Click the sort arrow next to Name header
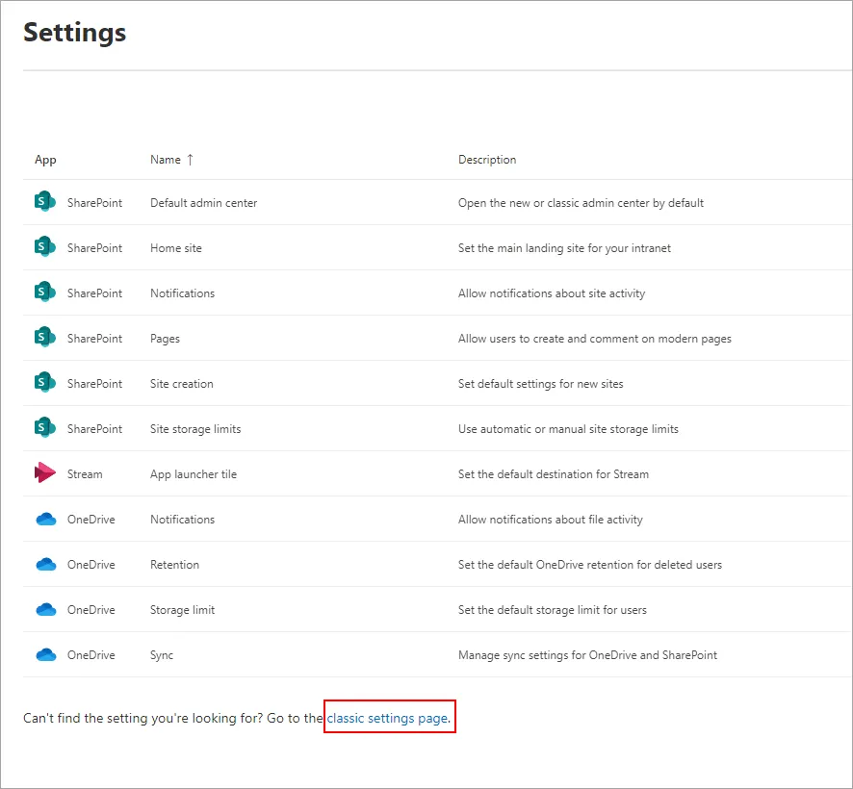853x789 pixels. point(190,160)
